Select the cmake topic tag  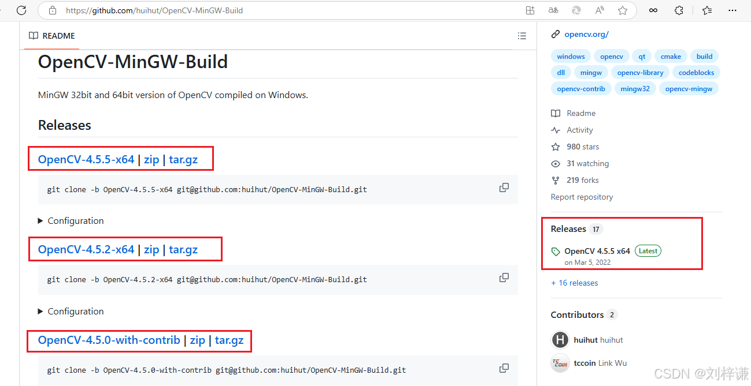671,56
